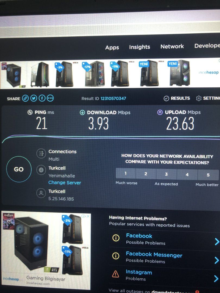The height and width of the screenshot is (293, 220).
Task: Rate network availability 4
Action: pos(187,174)
